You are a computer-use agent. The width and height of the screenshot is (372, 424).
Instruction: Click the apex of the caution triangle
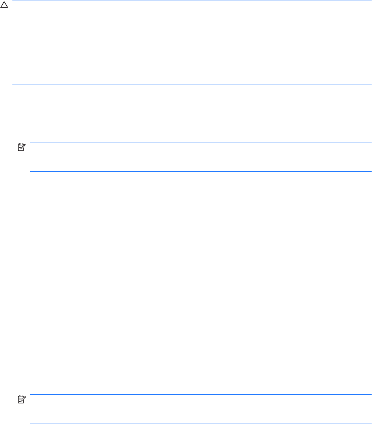pos(4,2)
